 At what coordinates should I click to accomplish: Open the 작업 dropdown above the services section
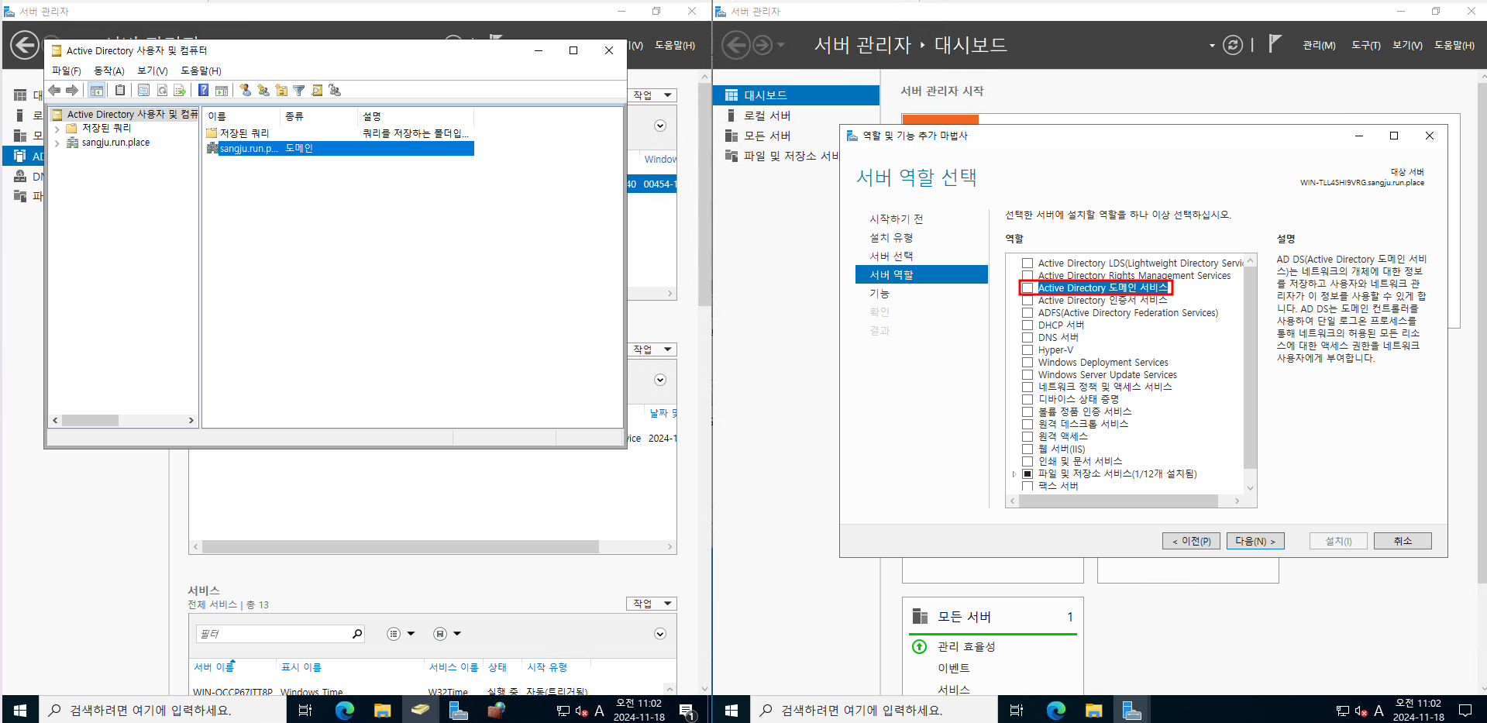tap(652, 604)
